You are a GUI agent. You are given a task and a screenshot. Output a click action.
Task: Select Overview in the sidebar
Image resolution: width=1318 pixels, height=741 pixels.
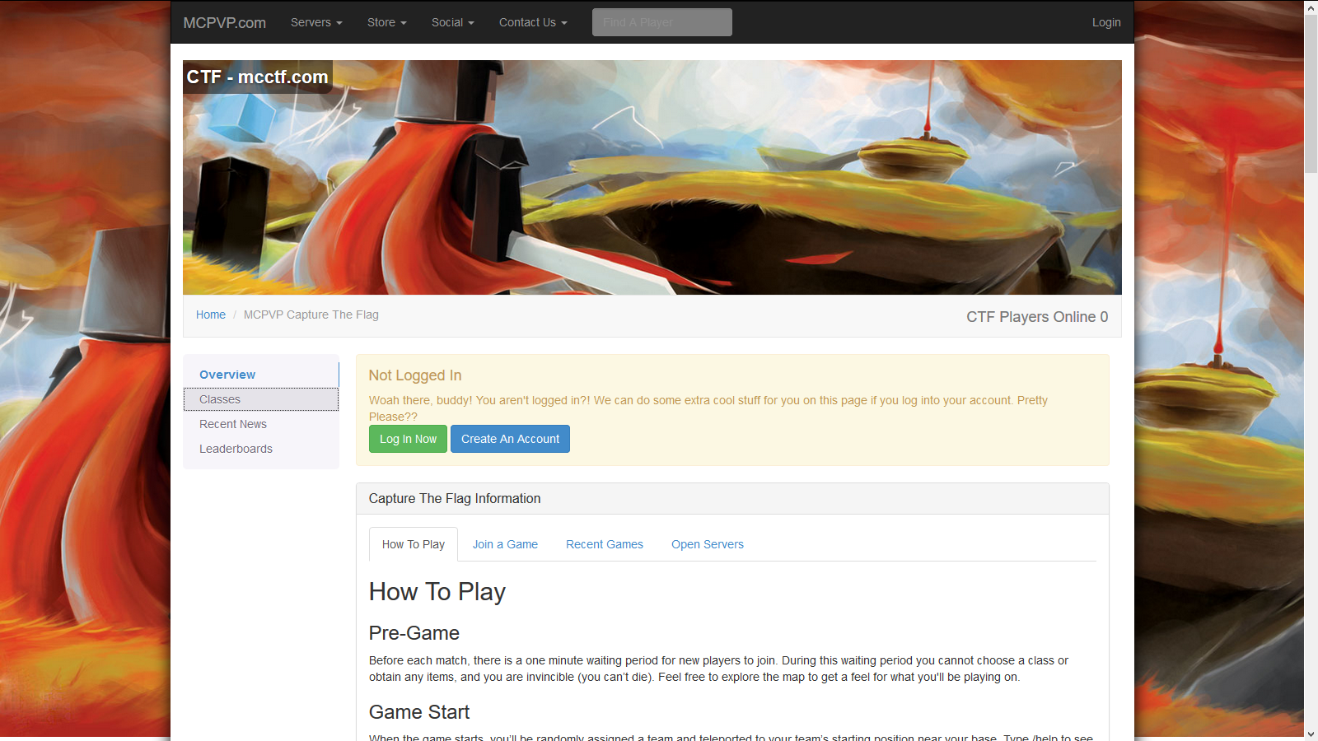click(227, 375)
